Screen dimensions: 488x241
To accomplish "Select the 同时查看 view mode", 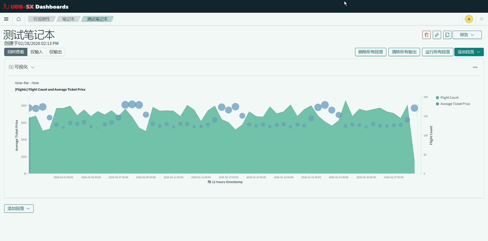I will [x=16, y=52].
